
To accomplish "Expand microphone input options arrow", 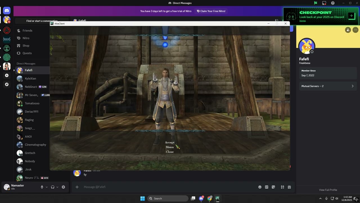I will 47,187.
